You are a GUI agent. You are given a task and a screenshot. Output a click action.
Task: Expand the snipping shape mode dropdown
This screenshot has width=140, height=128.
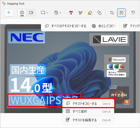(45, 13)
